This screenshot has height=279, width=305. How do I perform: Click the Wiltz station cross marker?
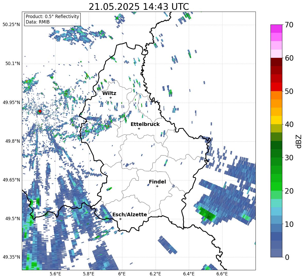[111, 98]
